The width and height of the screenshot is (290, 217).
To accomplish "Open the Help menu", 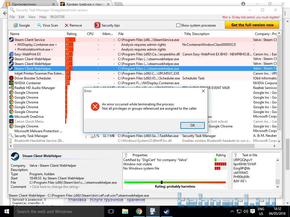I will (x=43, y=17).
